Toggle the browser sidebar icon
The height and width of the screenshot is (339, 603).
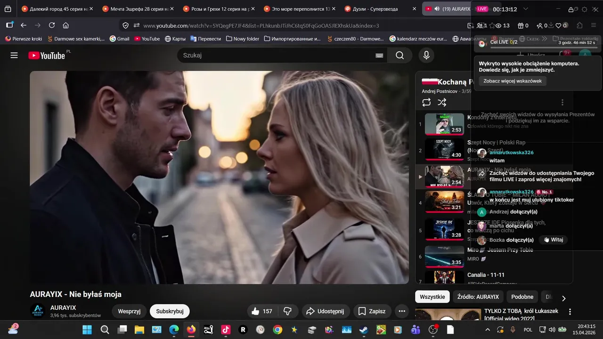pos(9,25)
